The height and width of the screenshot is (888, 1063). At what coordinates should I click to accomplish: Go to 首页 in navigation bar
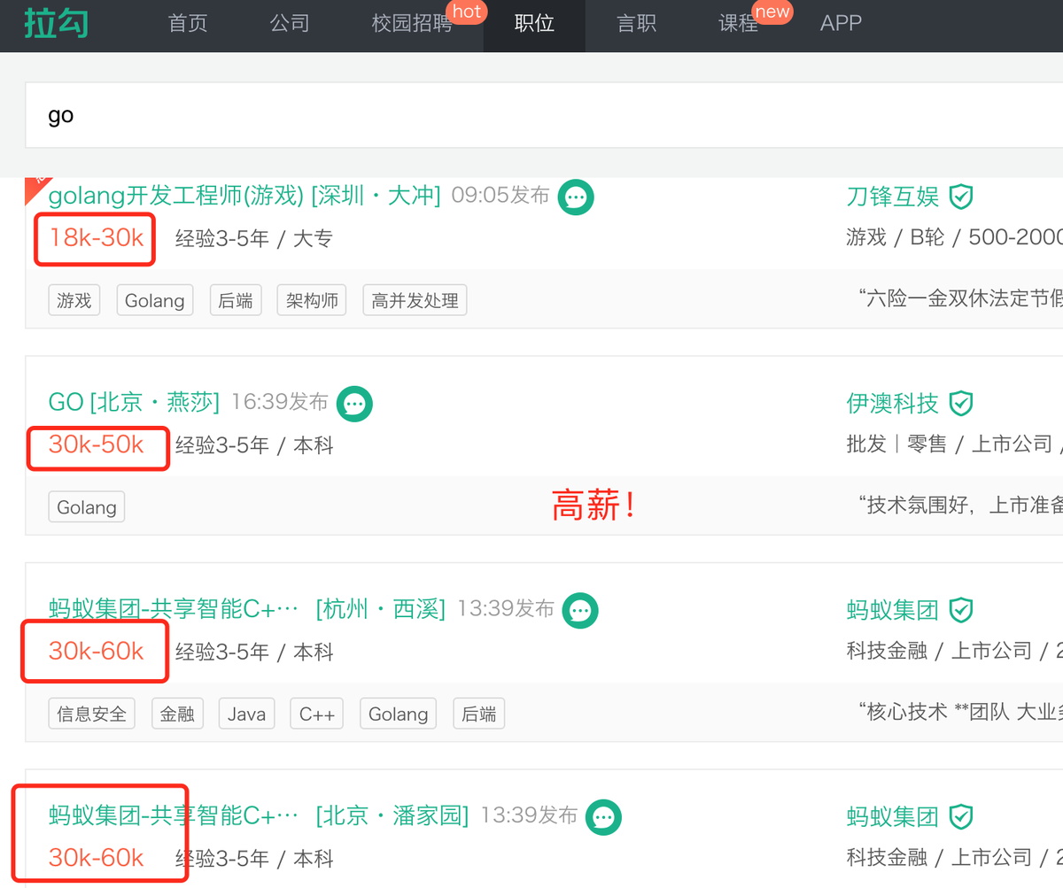pyautogui.click(x=188, y=23)
